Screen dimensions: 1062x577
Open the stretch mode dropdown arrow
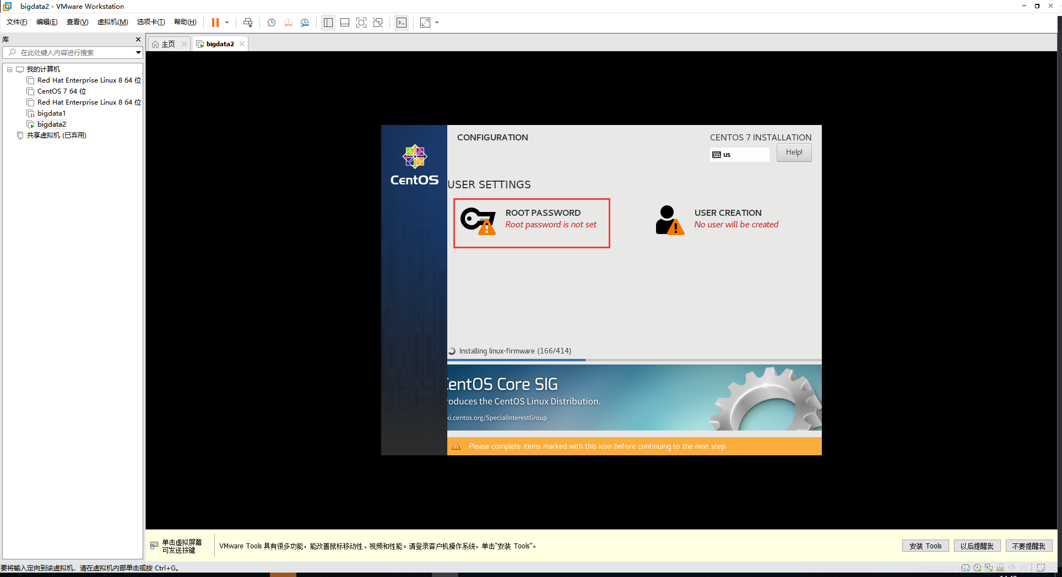[437, 23]
